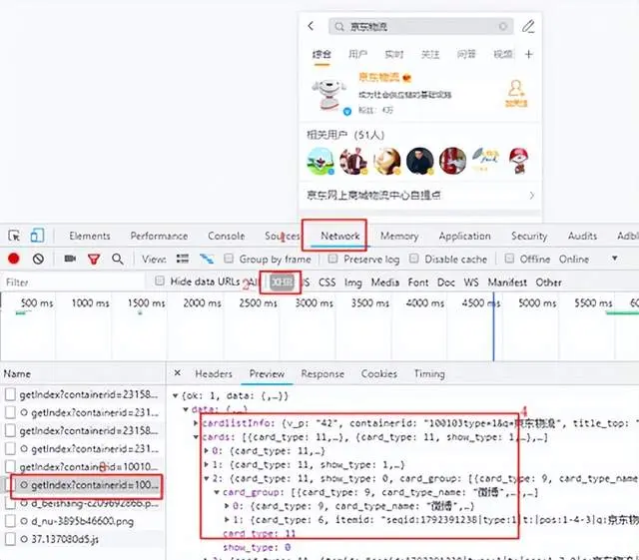Clear the network log icon

[x=38, y=259]
